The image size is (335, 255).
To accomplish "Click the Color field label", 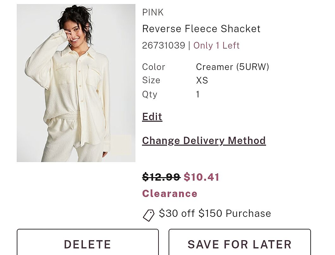I will (154, 67).
